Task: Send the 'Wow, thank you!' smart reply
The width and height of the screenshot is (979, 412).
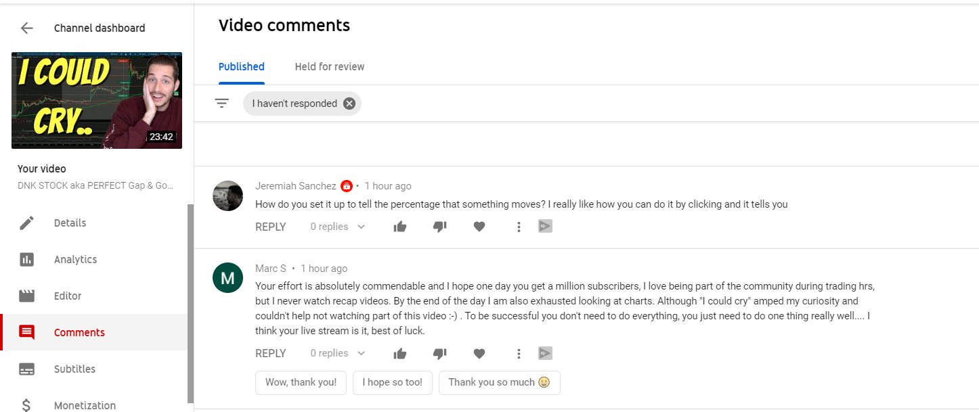Action: click(x=301, y=382)
